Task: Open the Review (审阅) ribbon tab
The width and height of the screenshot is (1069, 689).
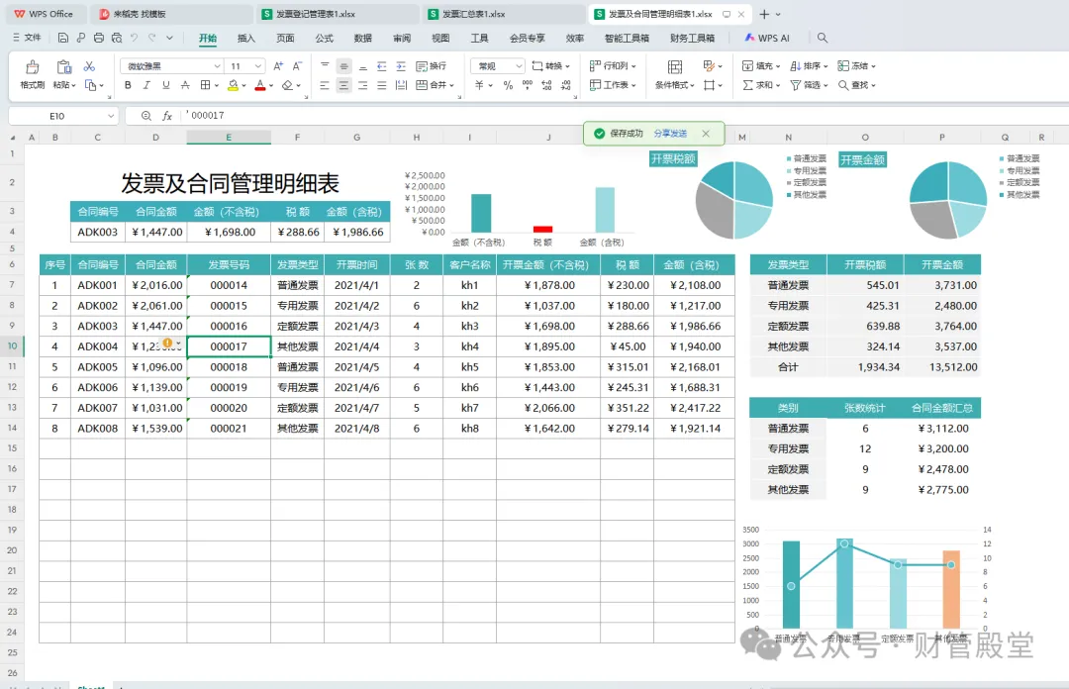Action: pos(402,39)
